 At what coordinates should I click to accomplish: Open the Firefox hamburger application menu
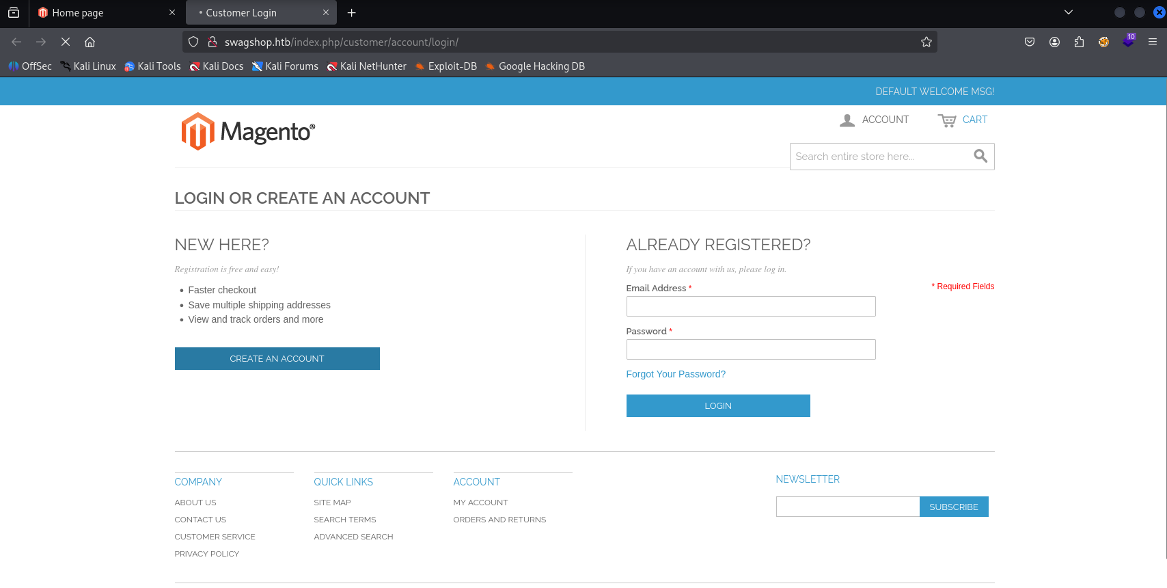(1152, 42)
